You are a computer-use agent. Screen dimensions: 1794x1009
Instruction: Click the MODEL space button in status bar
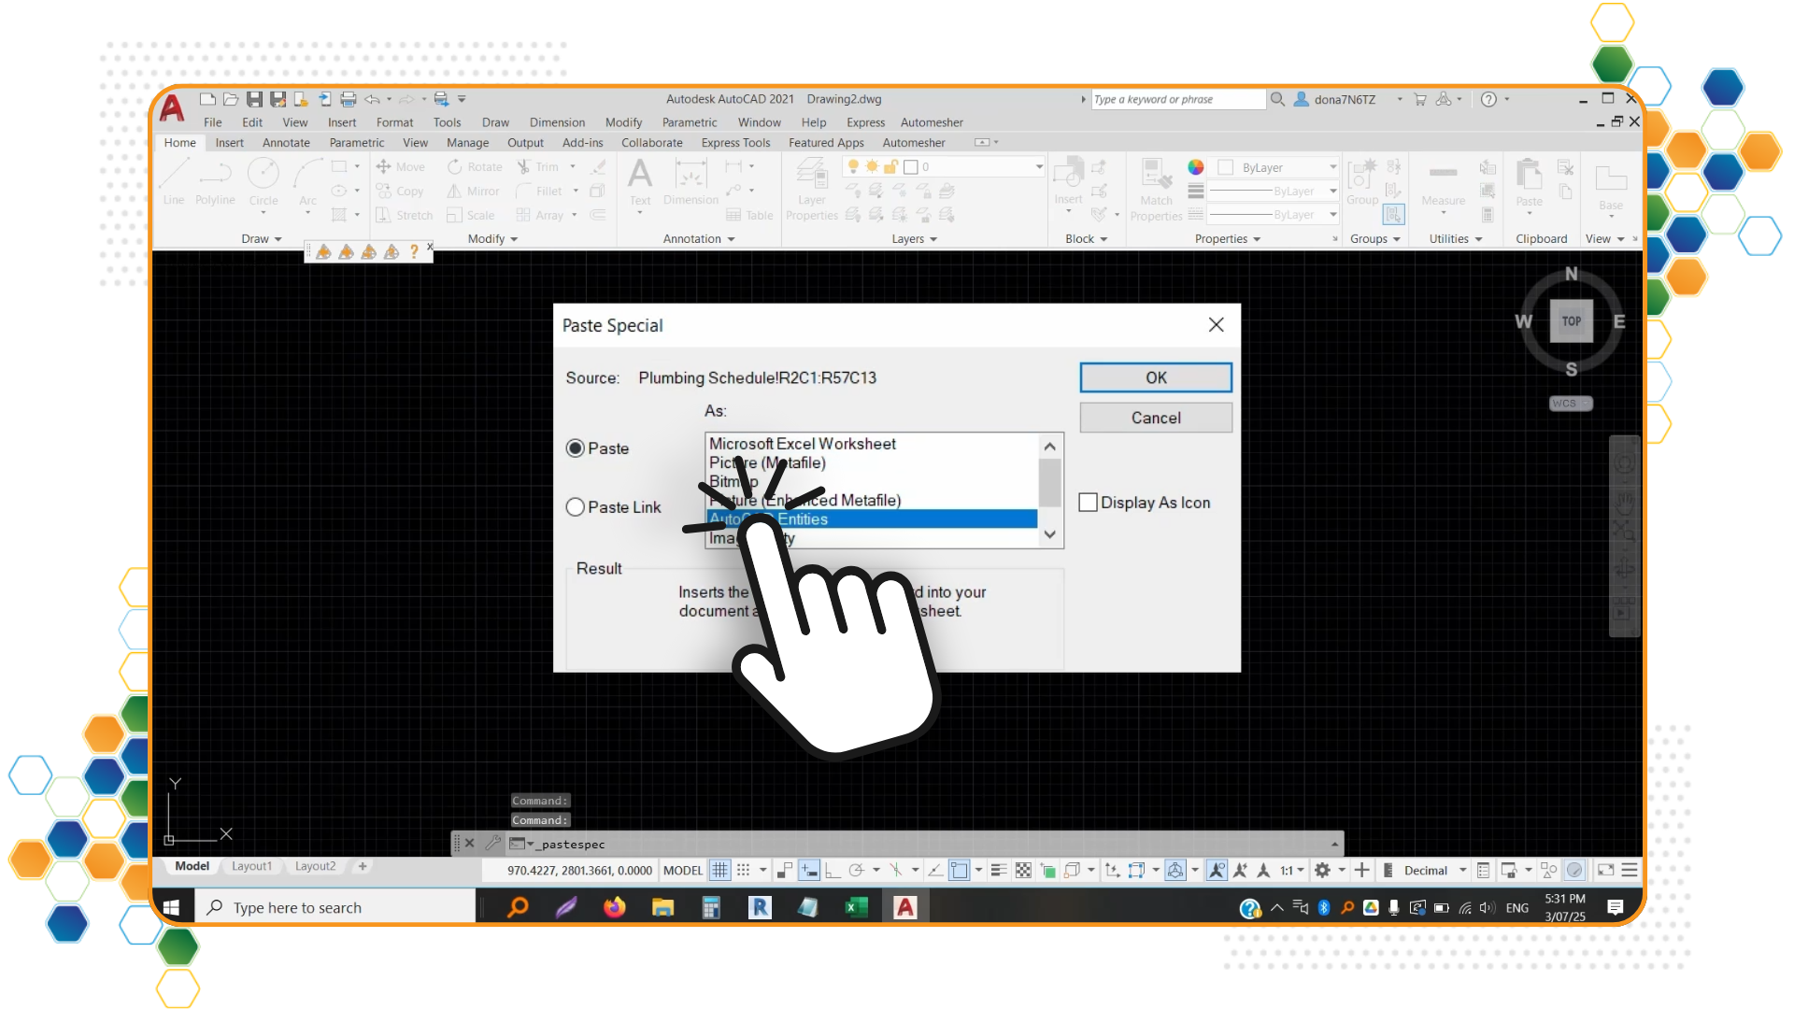tap(683, 870)
